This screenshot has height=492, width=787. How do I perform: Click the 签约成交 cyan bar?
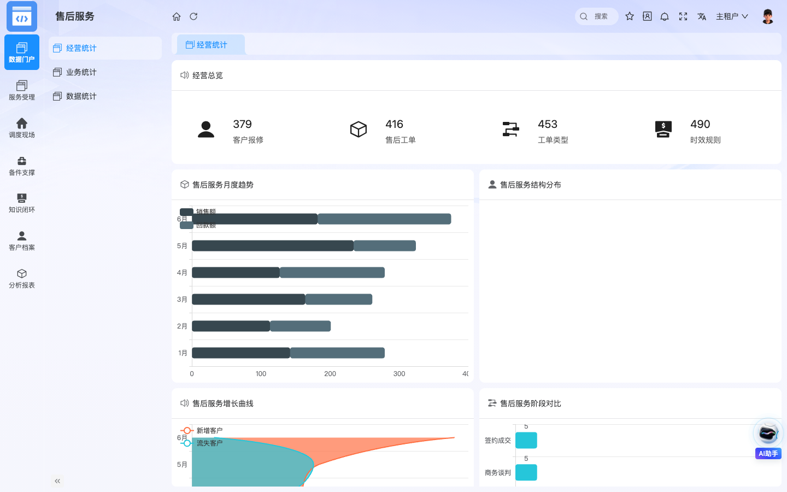(526, 440)
